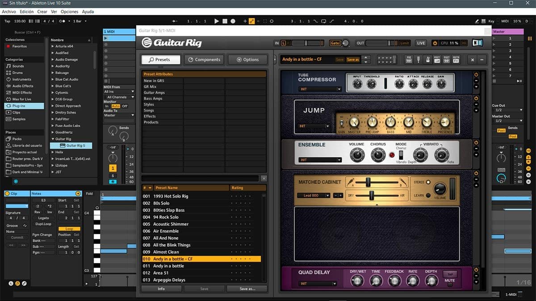Image resolution: width=536 pixels, height=301 pixels.
Task: Open Matched Cabinet Lead 800 dropdown
Action: click(314, 195)
